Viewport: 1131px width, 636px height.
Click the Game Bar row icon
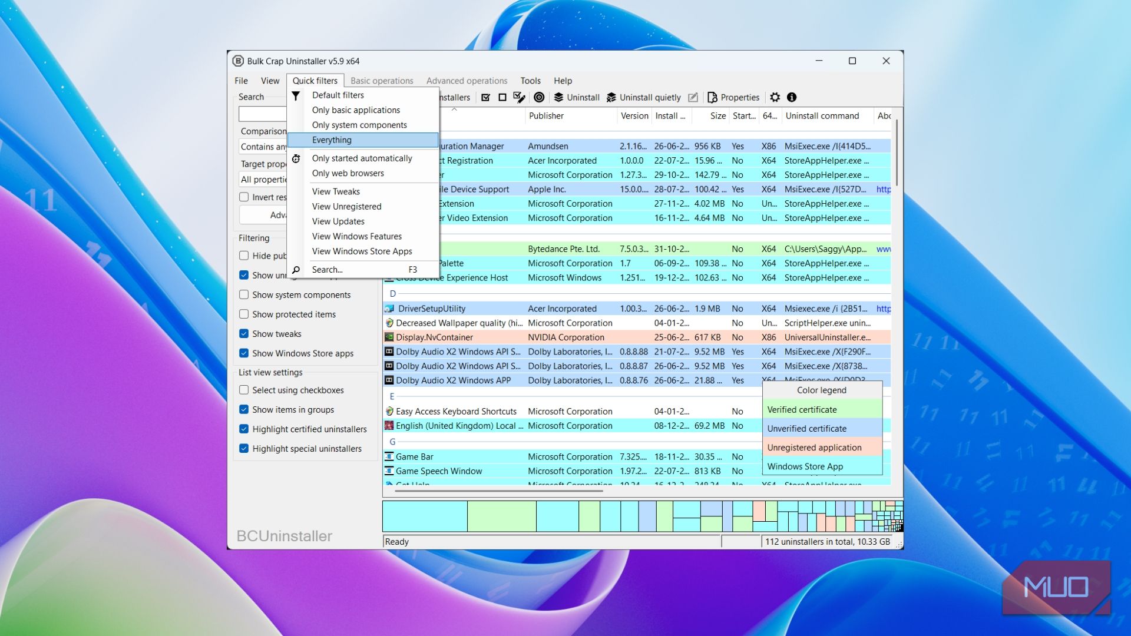(389, 457)
